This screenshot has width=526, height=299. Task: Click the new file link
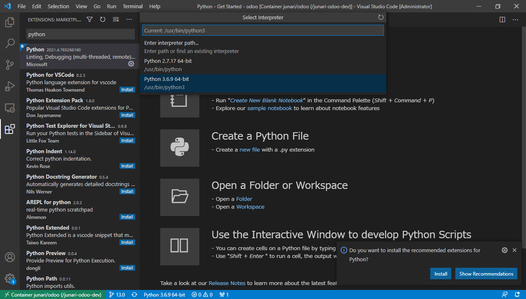[x=250, y=149]
